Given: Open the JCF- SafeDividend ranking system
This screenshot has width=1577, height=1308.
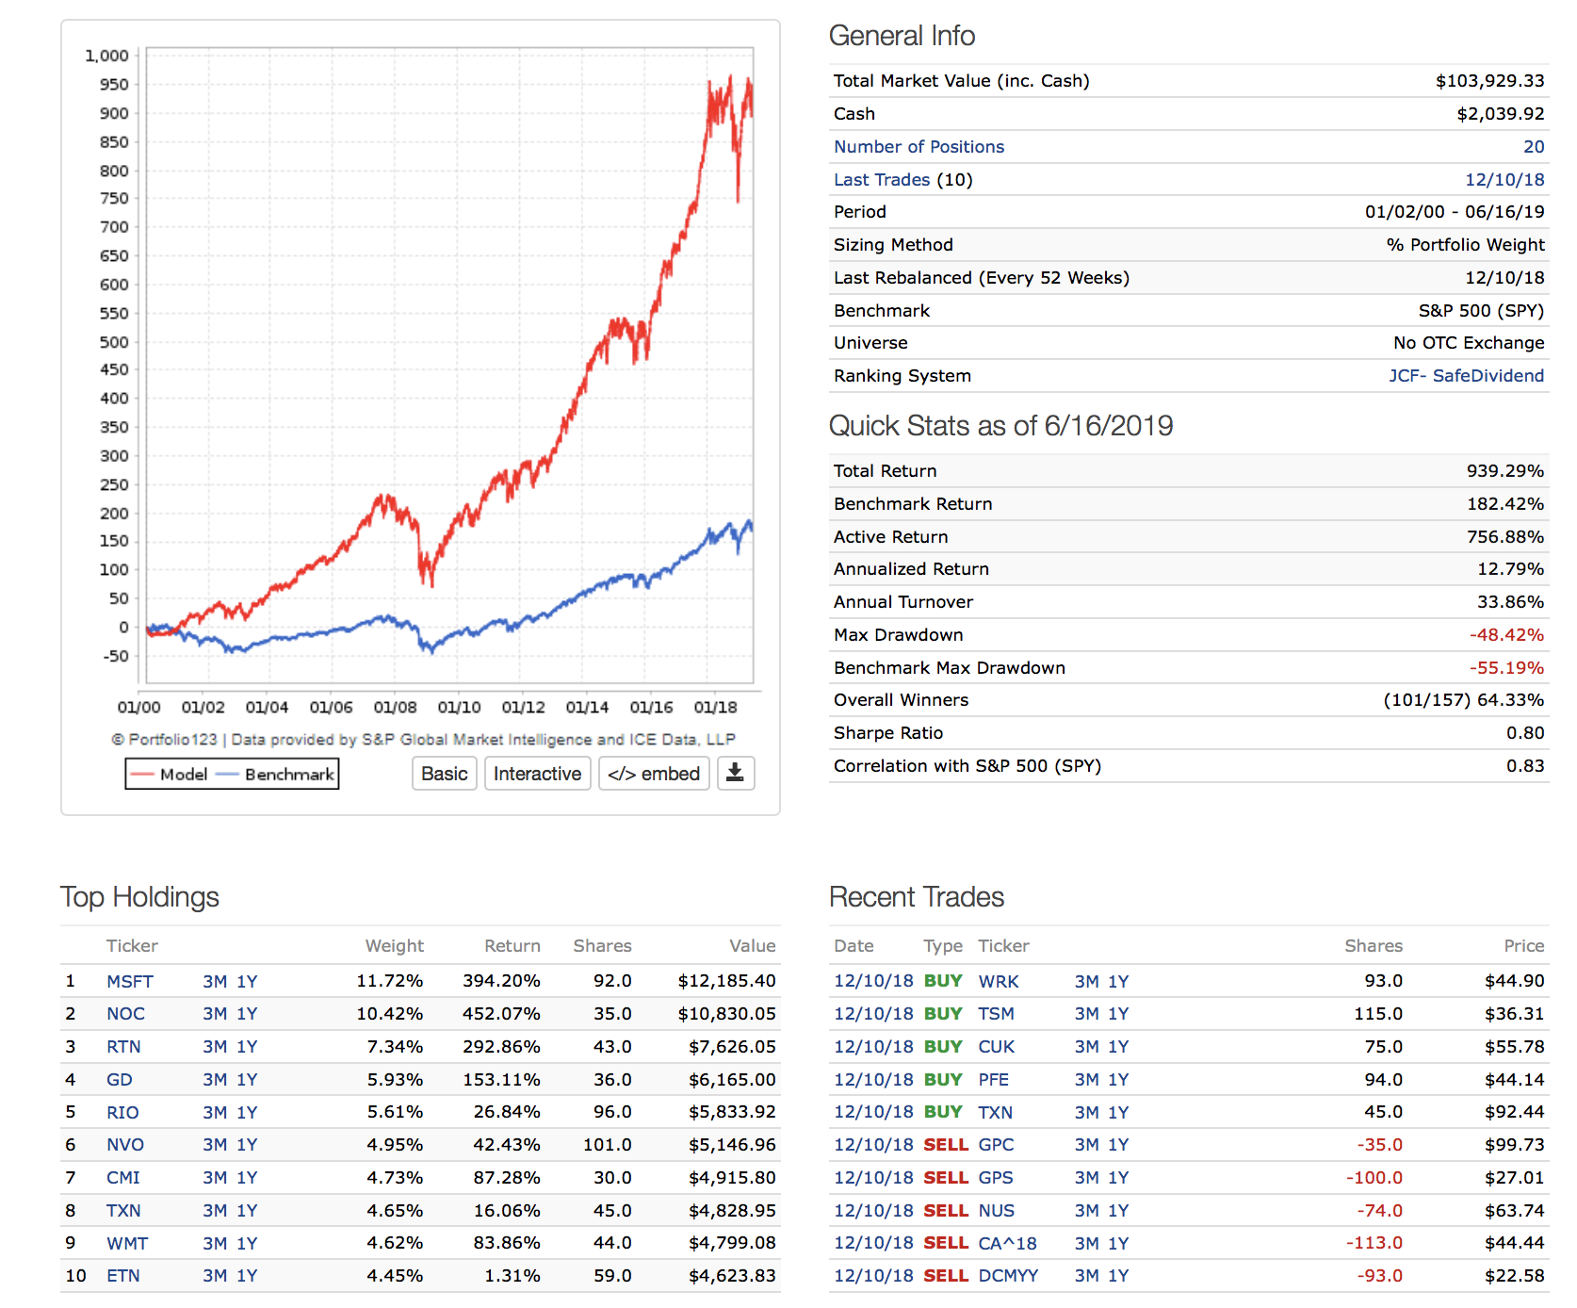Looking at the screenshot, I should [1465, 376].
